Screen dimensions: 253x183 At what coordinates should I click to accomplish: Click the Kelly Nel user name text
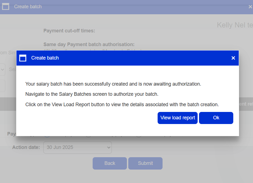(235, 25)
